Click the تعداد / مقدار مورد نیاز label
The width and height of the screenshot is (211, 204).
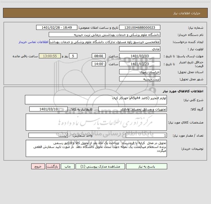point(188,136)
